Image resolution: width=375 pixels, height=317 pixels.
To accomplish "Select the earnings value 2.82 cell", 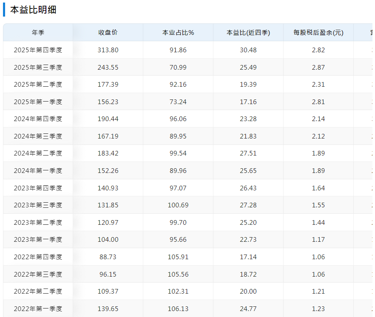I will point(318,50).
